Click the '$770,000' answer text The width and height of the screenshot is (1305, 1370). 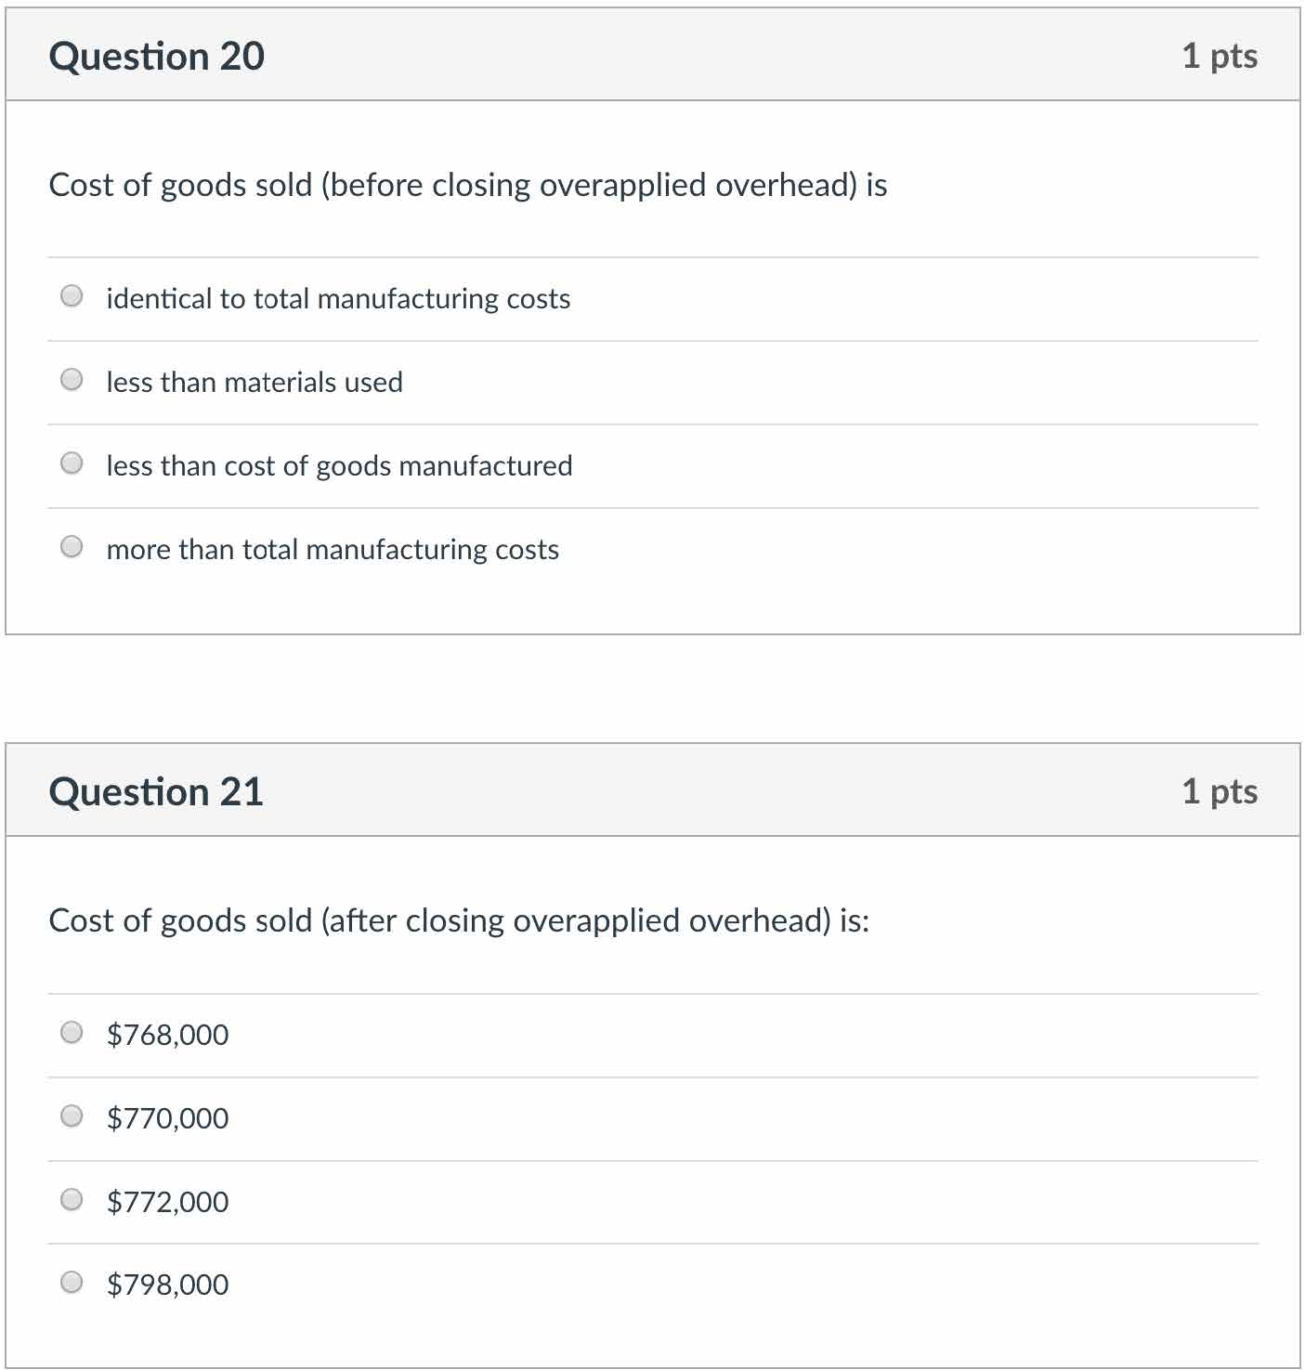(167, 1118)
